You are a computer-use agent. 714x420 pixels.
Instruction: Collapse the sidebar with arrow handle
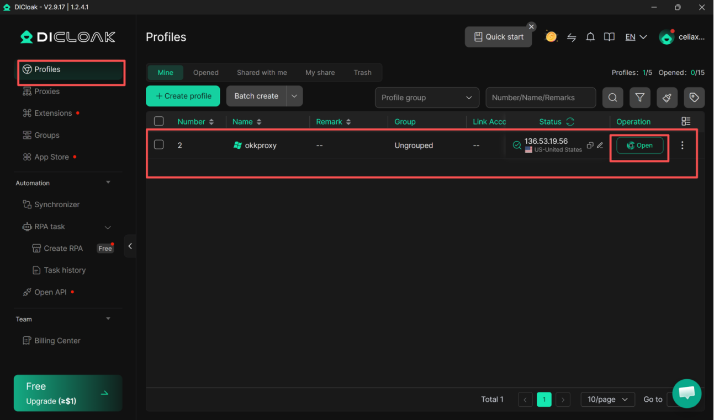(130, 246)
